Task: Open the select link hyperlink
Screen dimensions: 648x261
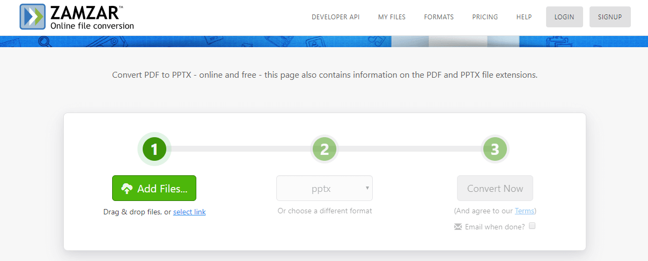Action: (x=189, y=212)
